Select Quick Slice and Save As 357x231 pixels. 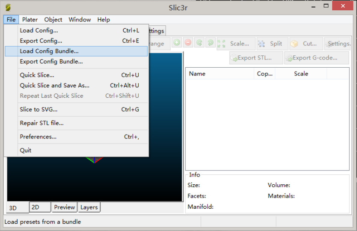pyautogui.click(x=55, y=85)
